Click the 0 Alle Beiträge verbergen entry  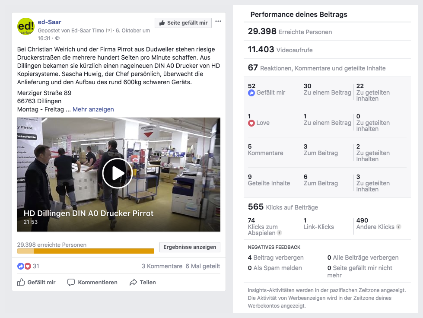363,258
